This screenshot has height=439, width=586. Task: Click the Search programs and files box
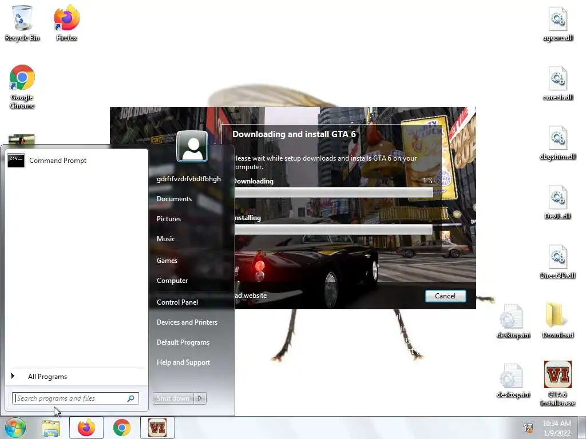coord(75,398)
